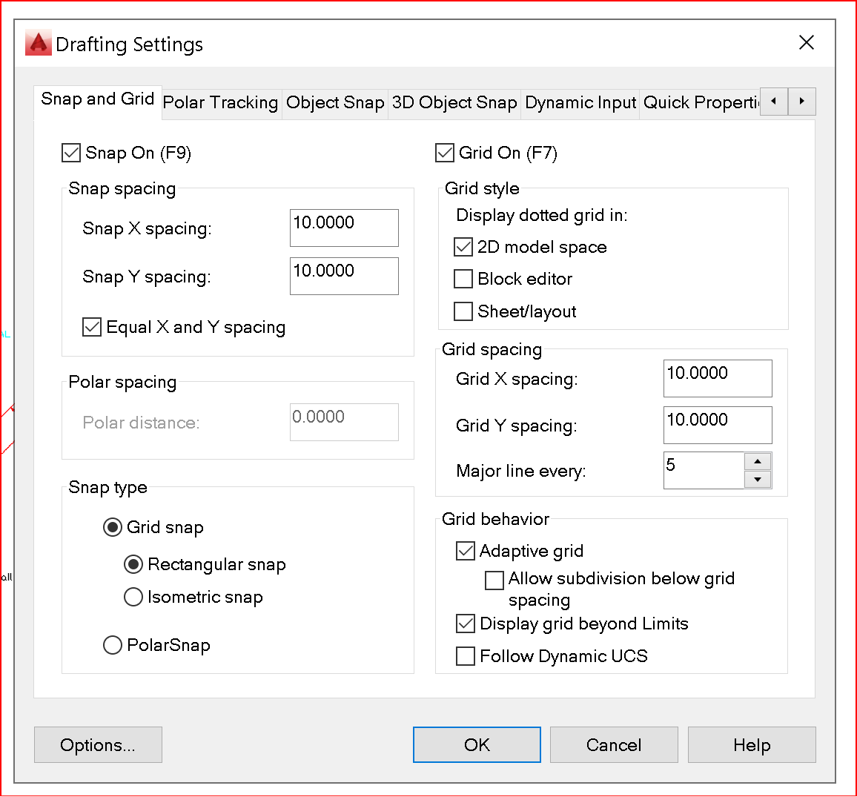Choose the PolarSnap radio option
This screenshot has height=797, width=857.
point(113,645)
